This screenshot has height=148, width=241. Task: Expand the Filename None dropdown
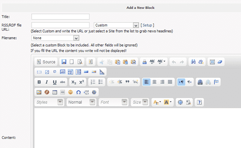55,38
